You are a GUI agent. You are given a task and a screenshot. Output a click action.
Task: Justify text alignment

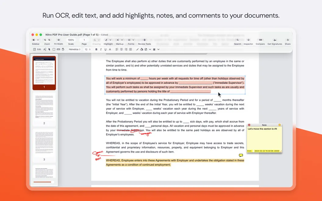coord(131,49)
